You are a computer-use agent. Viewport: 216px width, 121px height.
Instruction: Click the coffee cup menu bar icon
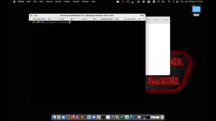pos(118,2)
